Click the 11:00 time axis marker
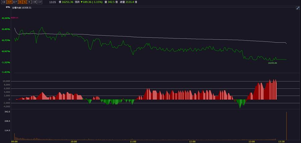This screenshot has height=143, width=301. click(133, 142)
